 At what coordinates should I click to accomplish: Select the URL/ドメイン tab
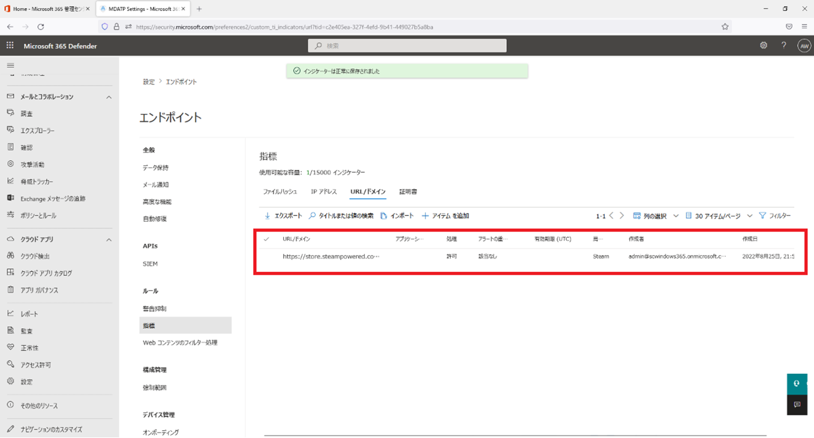(x=368, y=192)
